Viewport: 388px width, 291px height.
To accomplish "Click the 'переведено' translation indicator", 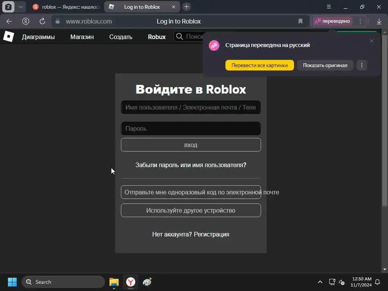I will click(x=332, y=21).
